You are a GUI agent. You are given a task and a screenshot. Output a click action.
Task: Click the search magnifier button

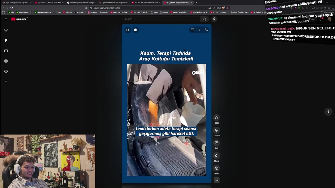(204, 19)
